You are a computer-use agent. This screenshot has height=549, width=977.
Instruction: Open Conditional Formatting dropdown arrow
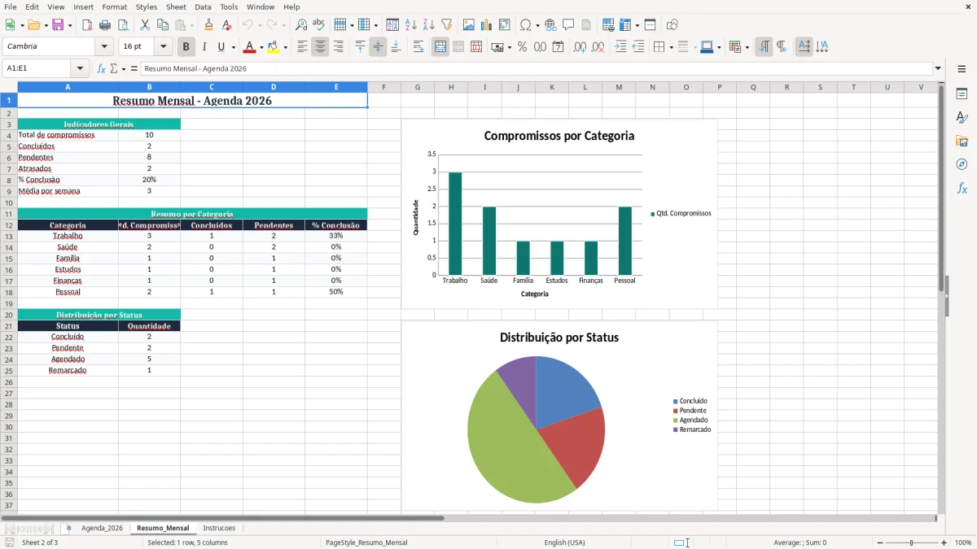[x=747, y=47]
